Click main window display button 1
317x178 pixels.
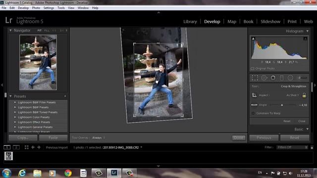(7, 147)
